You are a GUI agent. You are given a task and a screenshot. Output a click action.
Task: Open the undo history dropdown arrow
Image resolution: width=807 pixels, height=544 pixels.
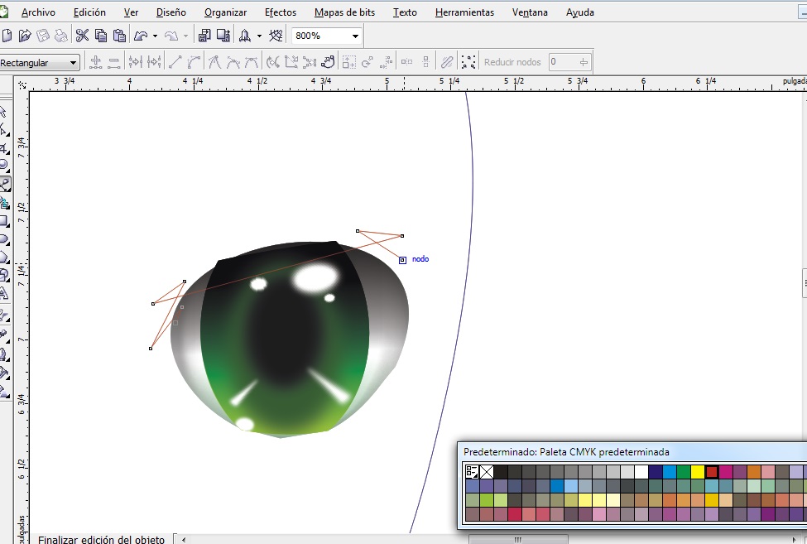tap(155, 36)
